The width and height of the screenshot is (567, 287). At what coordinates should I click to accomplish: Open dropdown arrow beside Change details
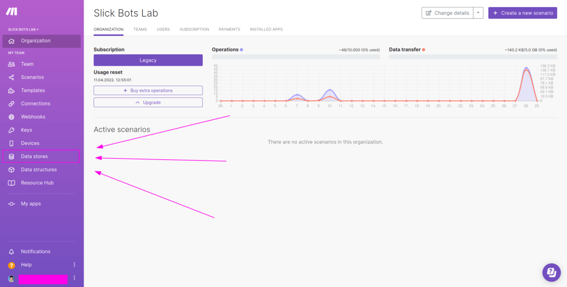pos(478,13)
